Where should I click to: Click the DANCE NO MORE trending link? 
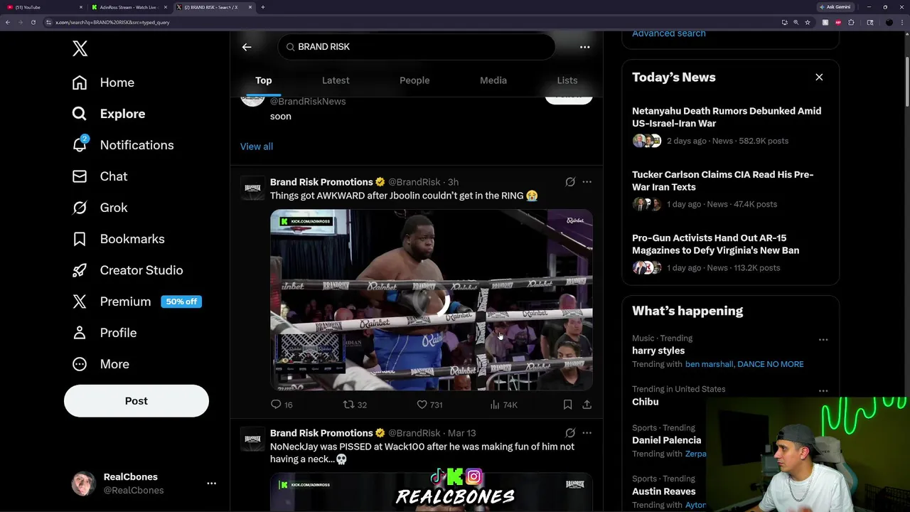tap(771, 364)
